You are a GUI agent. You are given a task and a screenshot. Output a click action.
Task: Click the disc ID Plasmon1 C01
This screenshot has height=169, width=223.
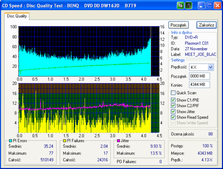point(197,43)
